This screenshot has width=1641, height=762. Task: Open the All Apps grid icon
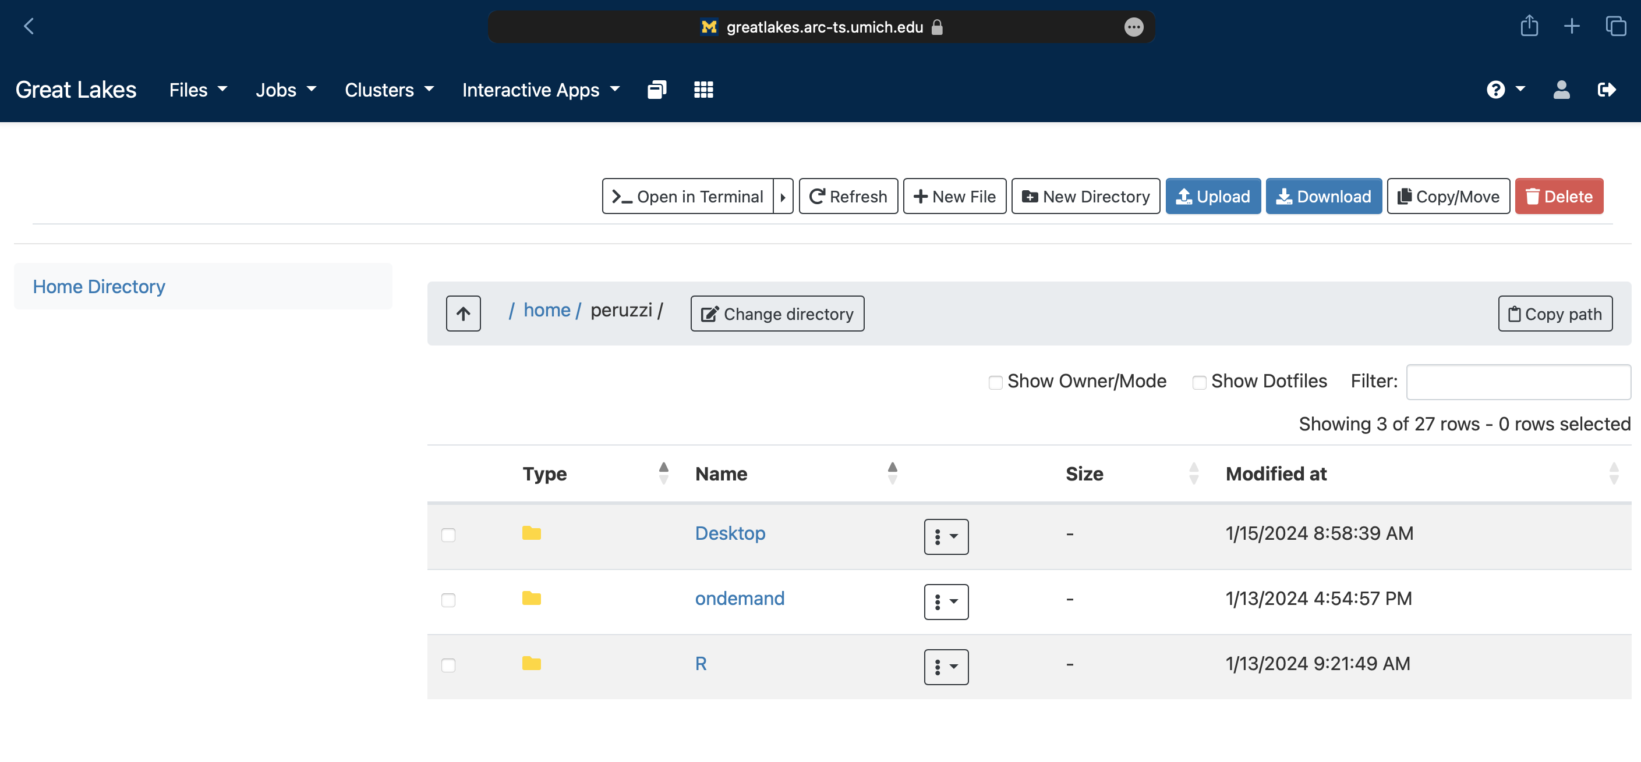click(703, 90)
